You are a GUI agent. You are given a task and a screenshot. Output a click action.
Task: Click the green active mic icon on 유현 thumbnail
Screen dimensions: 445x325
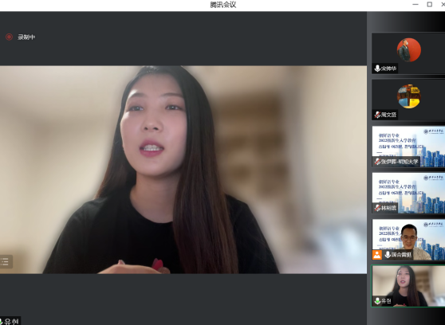coord(377,301)
